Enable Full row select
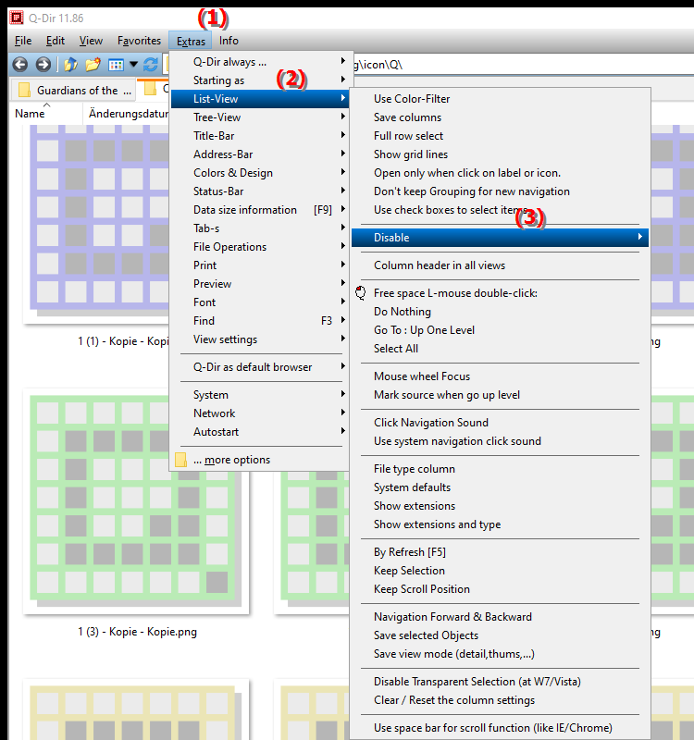 point(500,135)
